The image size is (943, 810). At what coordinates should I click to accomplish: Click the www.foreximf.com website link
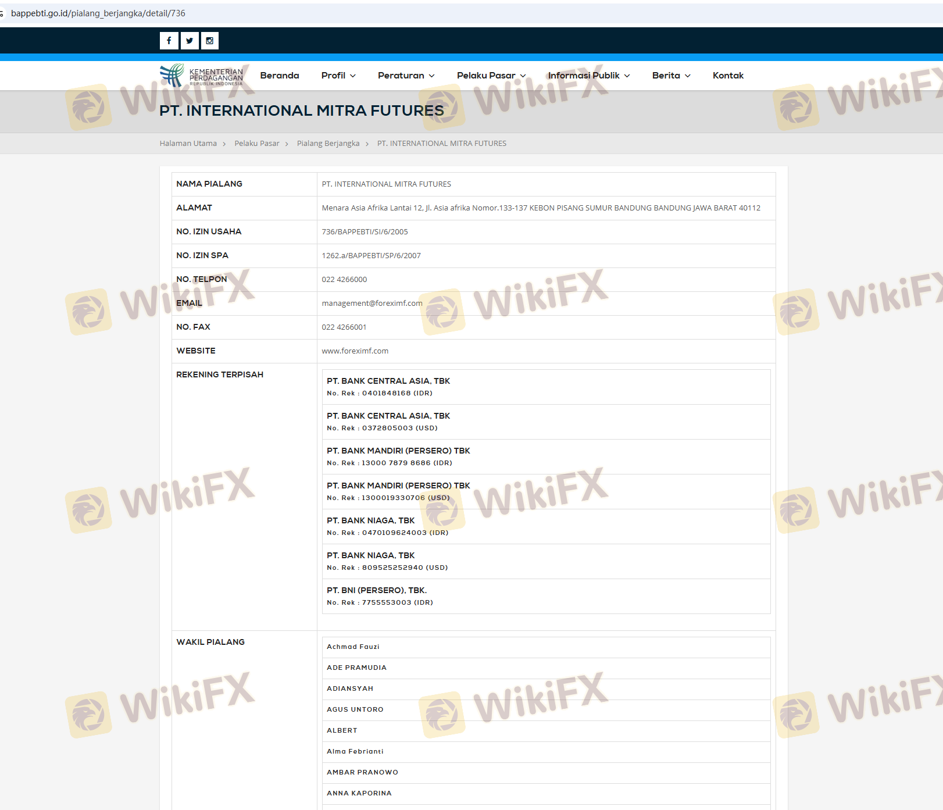(x=355, y=351)
